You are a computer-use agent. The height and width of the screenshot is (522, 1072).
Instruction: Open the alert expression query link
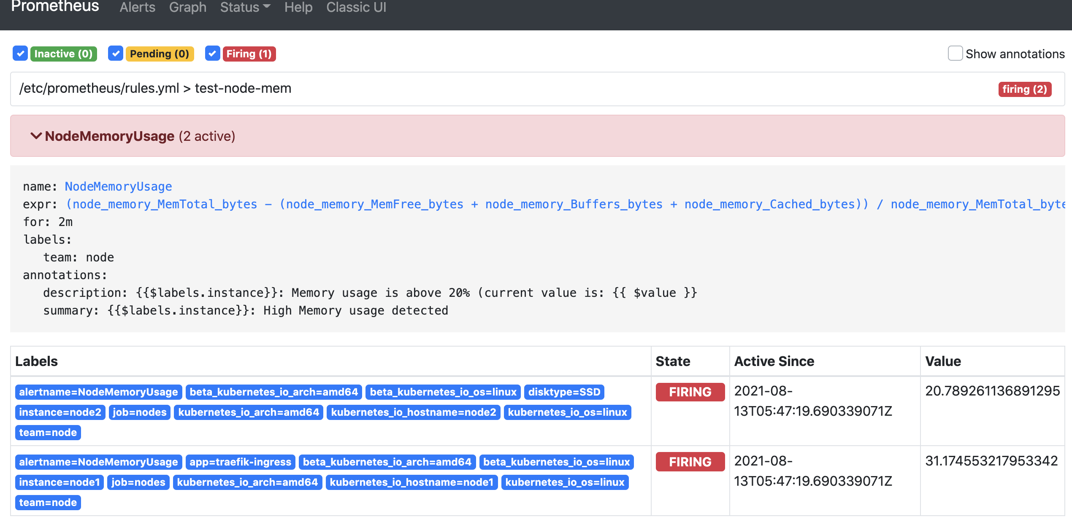(565, 204)
